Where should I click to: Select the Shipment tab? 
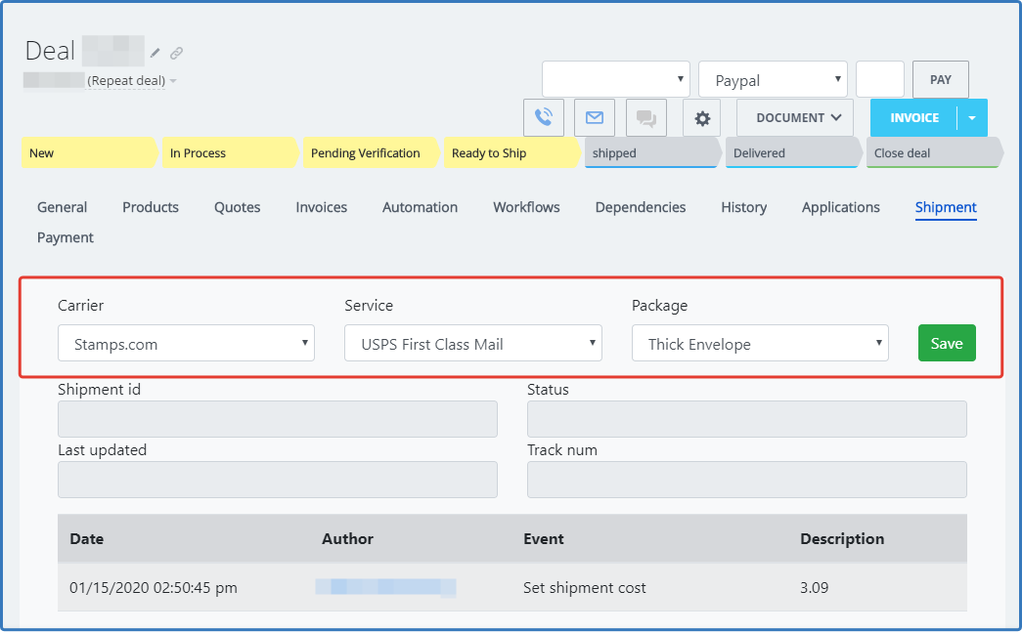[946, 207]
